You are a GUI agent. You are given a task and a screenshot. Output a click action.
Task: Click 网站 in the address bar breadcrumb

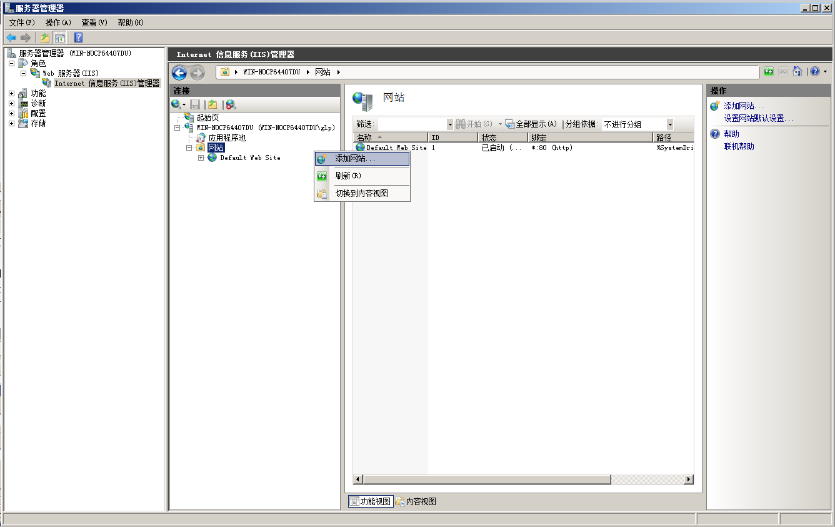tap(322, 72)
